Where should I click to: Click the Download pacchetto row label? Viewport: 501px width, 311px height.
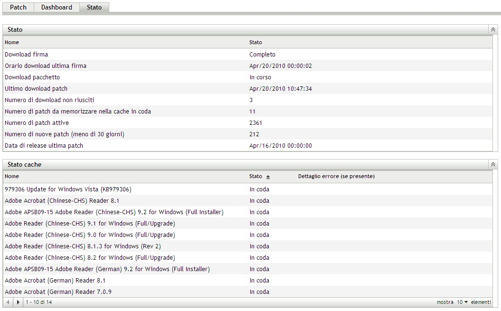tap(32, 77)
